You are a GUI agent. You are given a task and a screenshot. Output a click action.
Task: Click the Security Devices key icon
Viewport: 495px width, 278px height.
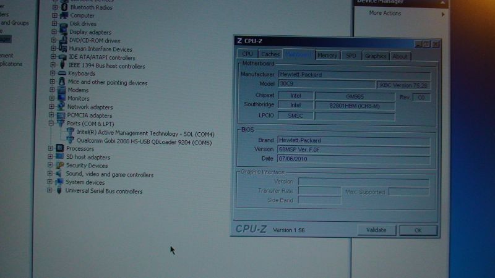click(x=59, y=165)
